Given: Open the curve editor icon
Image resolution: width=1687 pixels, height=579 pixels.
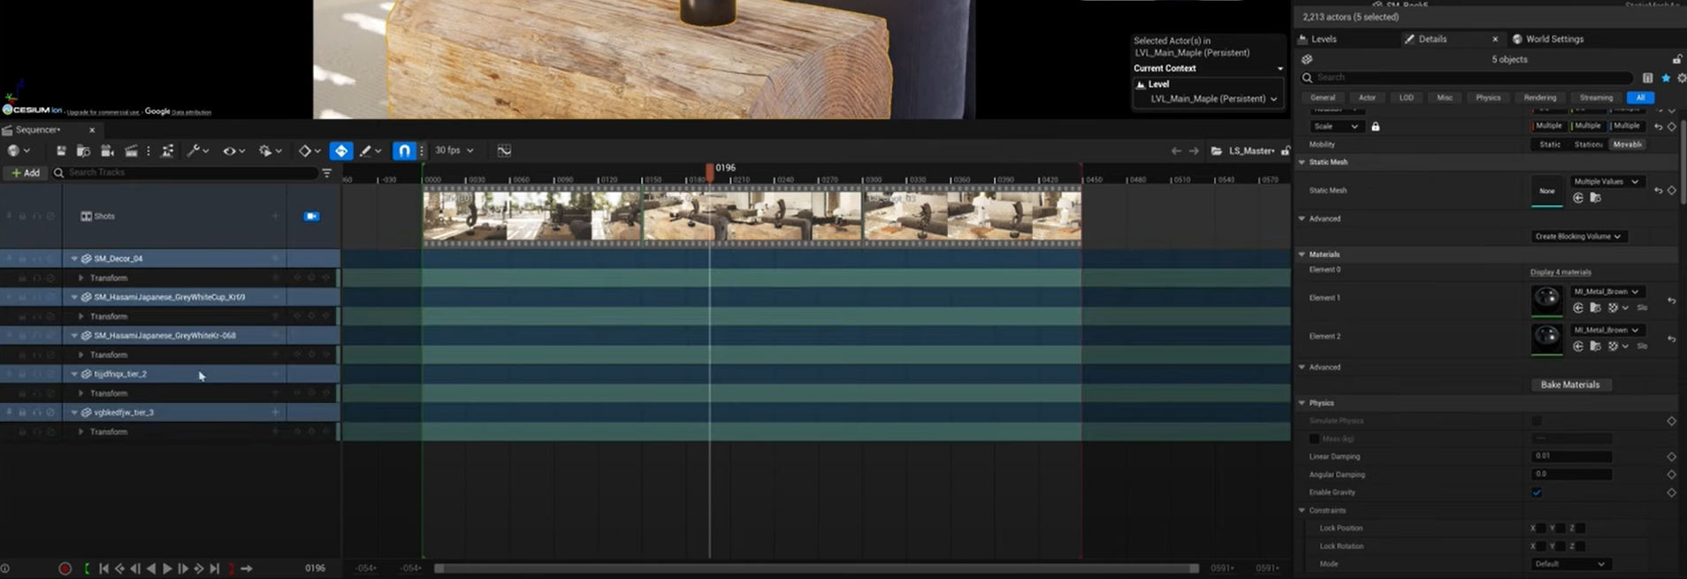Looking at the screenshot, I should (x=504, y=151).
